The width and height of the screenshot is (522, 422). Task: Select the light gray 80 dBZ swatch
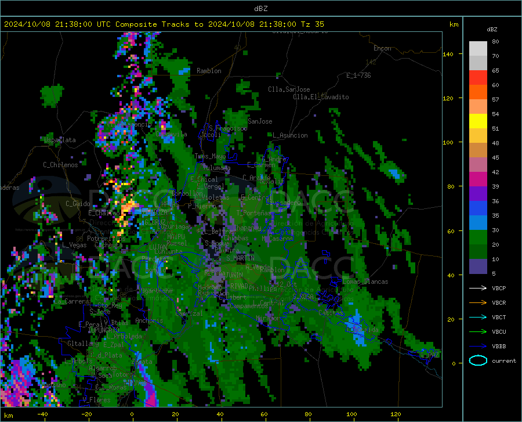click(478, 49)
